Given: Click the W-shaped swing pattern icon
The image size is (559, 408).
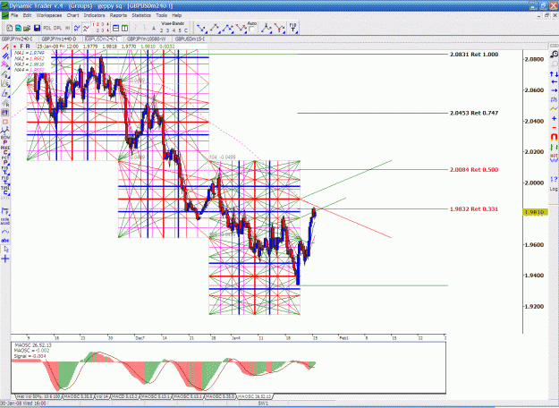Looking at the screenshot, I should point(241,28).
